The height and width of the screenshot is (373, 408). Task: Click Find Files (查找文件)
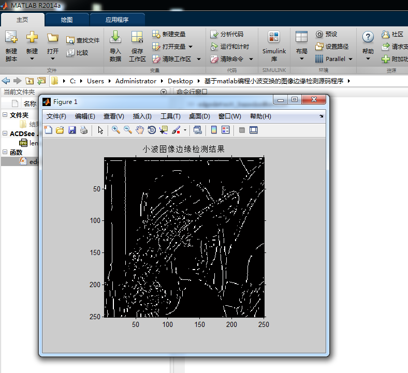(83, 40)
